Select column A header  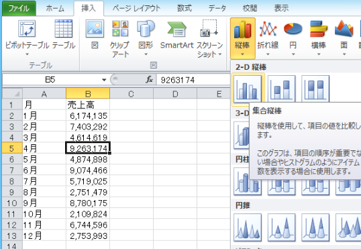click(x=44, y=94)
